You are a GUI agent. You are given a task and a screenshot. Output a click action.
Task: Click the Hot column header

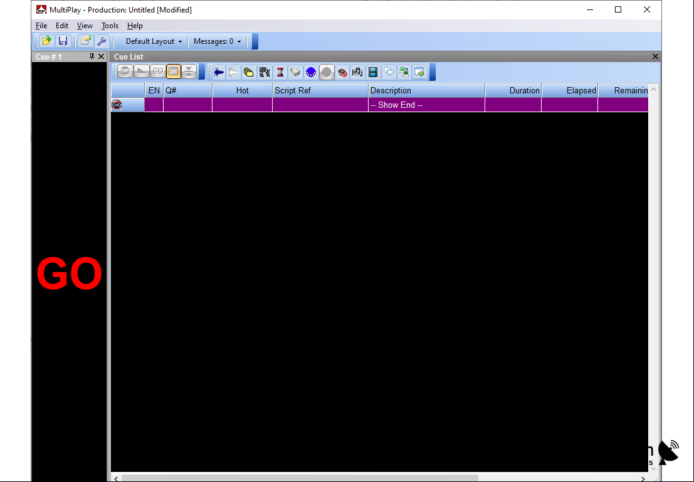point(243,90)
